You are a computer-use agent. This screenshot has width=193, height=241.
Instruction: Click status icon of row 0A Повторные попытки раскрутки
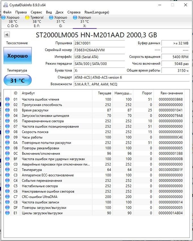tap(7, 143)
